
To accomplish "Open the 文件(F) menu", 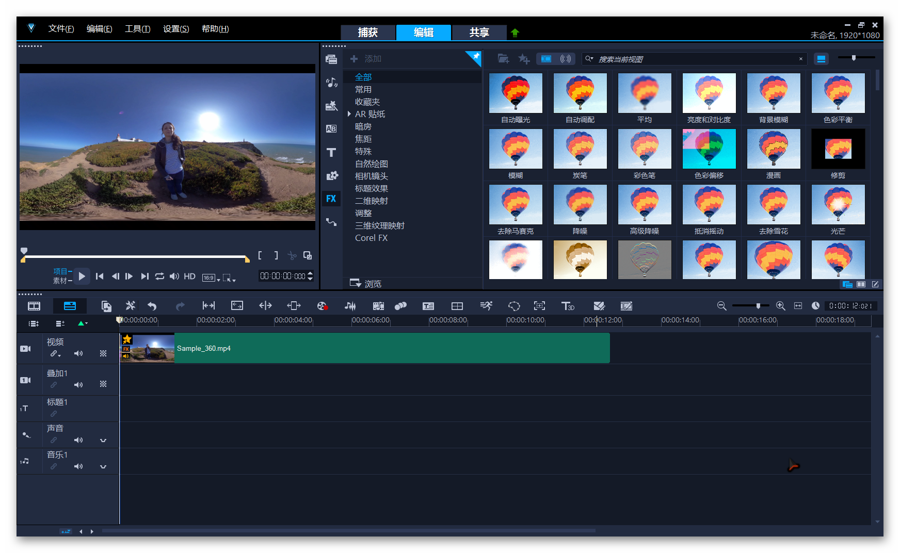I will tap(61, 29).
